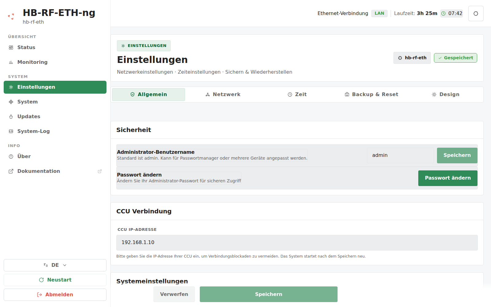The width and height of the screenshot is (491, 307).
Task: Open the Über info page
Action: point(55,157)
